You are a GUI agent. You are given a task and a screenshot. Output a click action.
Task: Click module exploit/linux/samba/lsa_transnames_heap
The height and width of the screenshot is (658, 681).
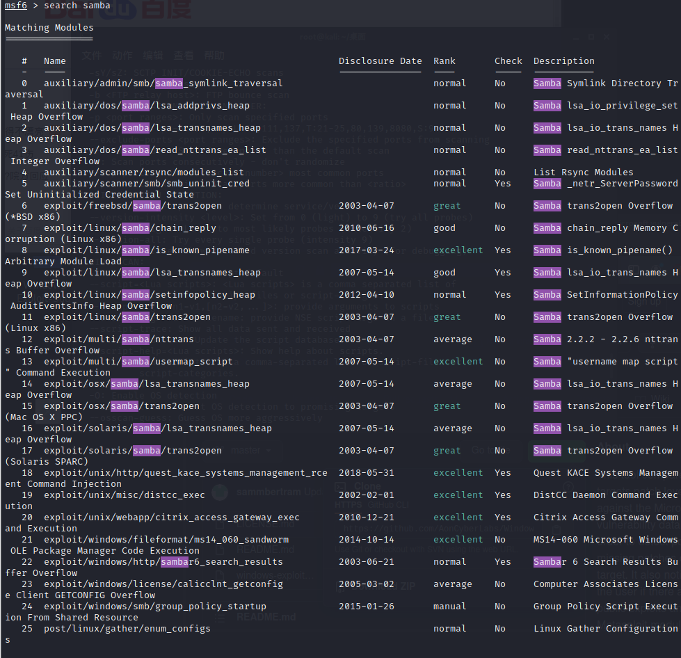click(152, 273)
